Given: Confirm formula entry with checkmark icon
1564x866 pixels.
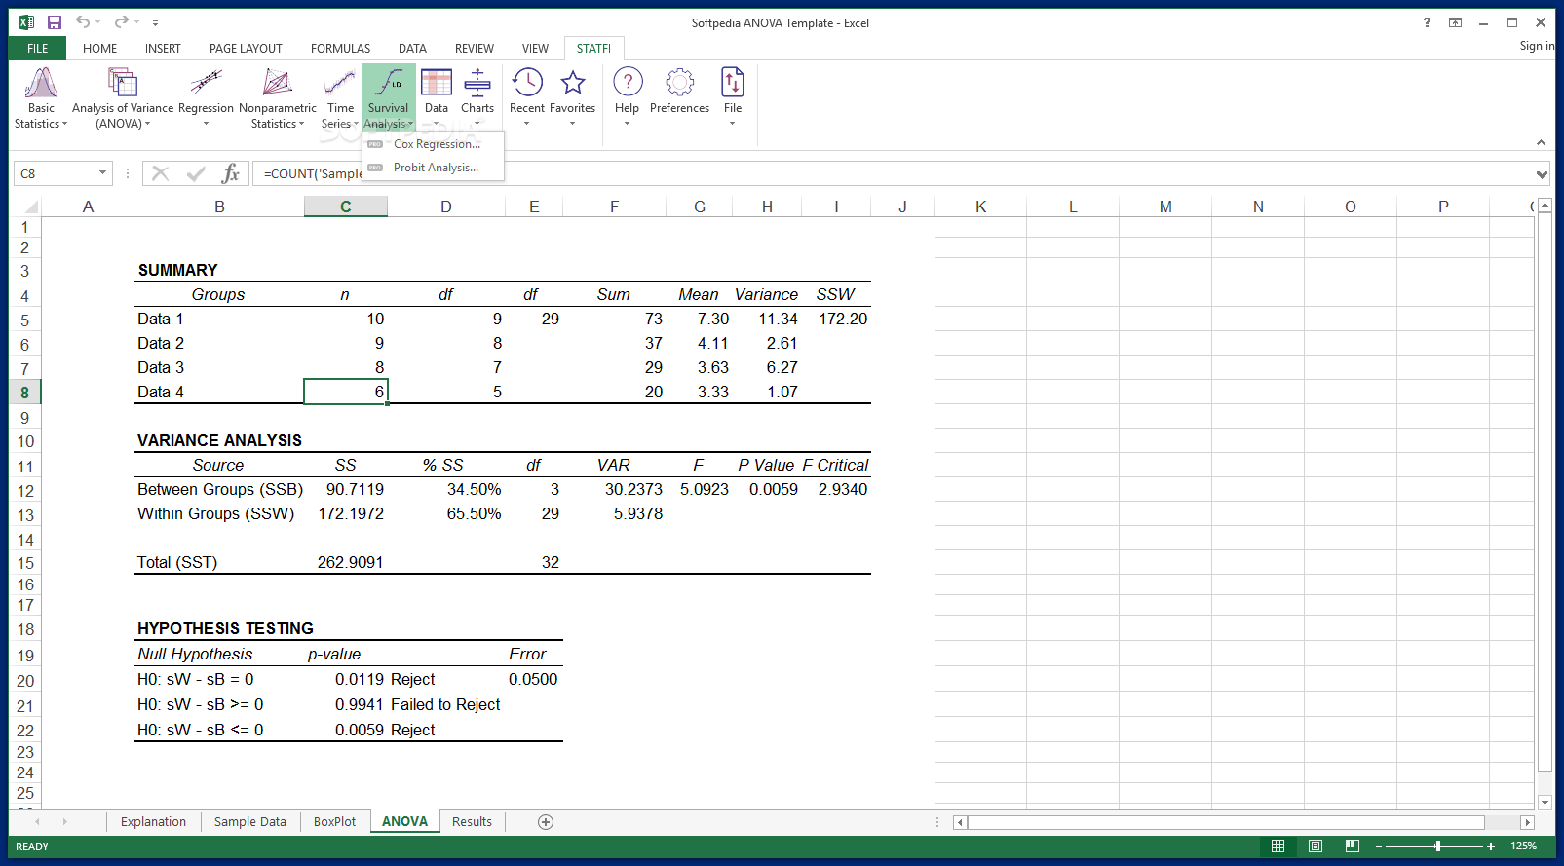Looking at the screenshot, I should tap(196, 173).
